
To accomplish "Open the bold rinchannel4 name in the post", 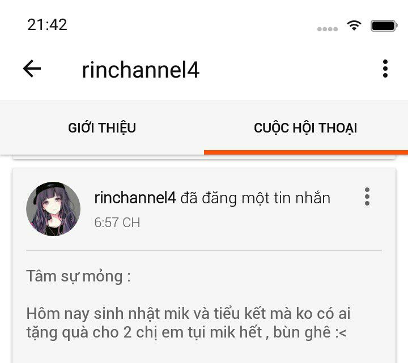I will 135,198.
